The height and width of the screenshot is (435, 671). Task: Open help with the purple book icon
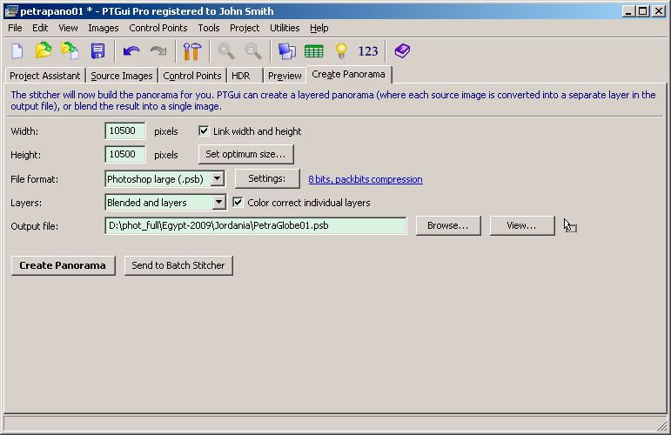pos(402,51)
